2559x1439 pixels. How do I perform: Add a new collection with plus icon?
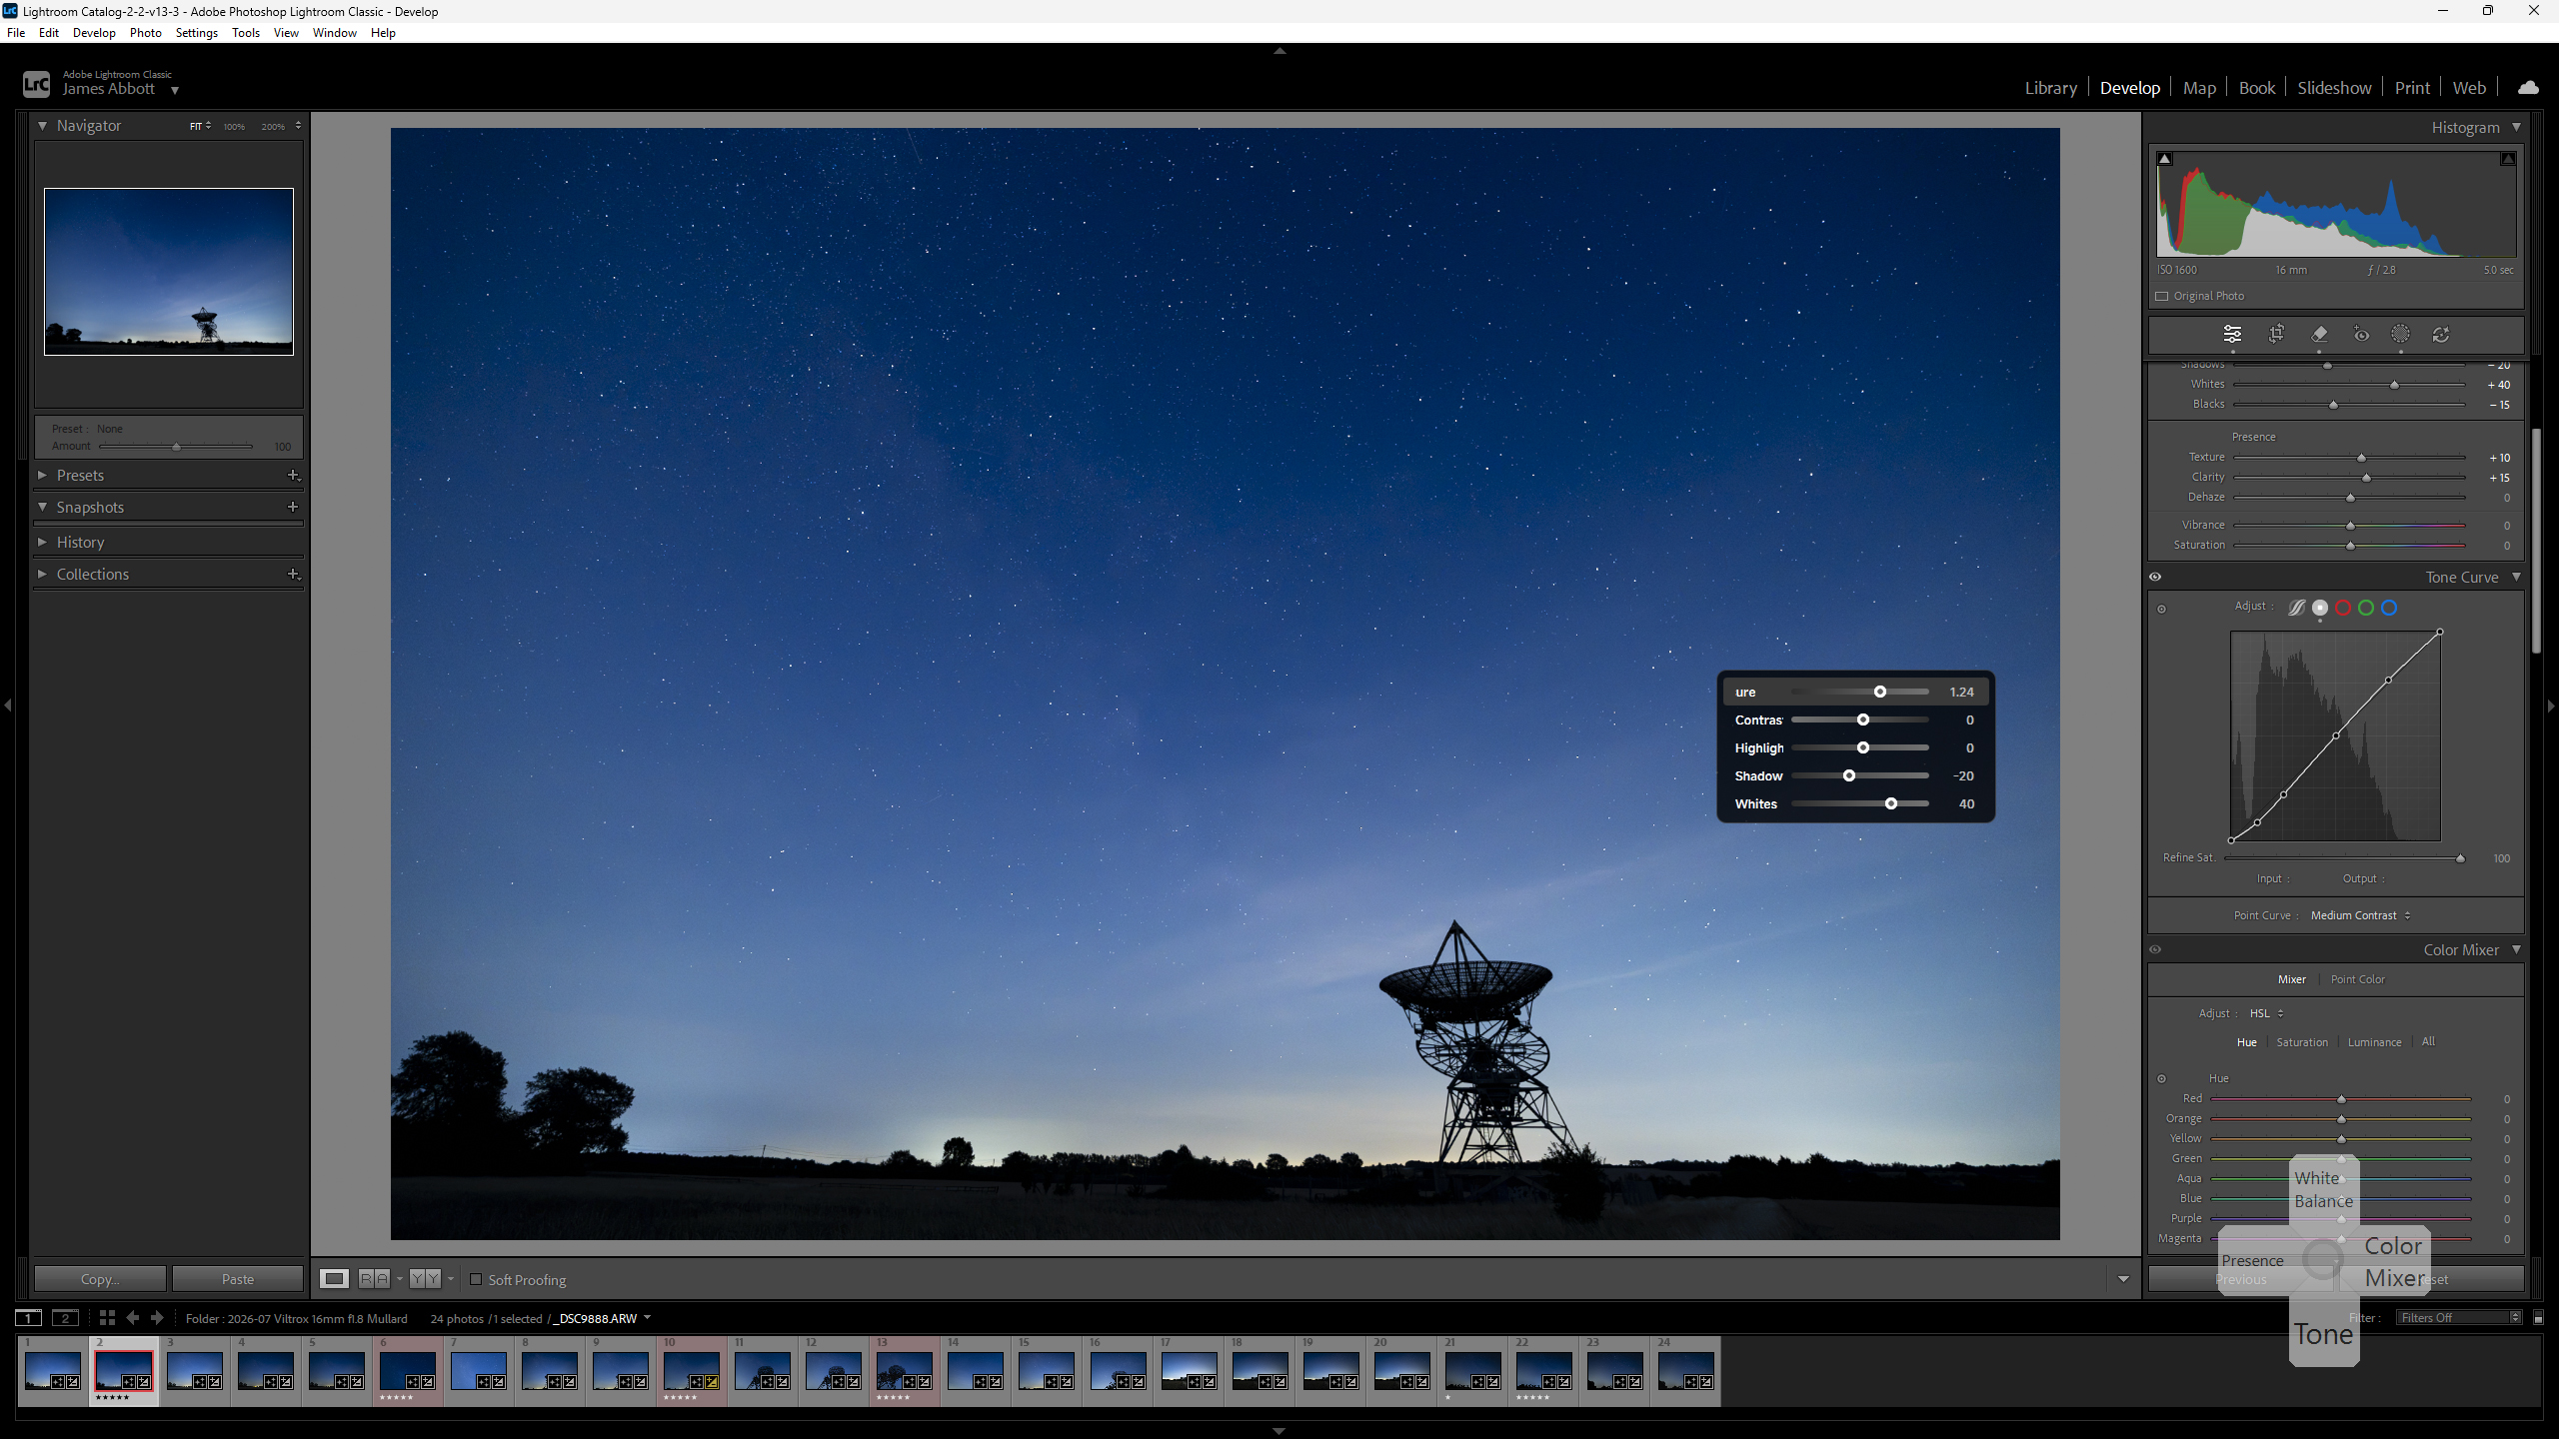[x=293, y=575]
